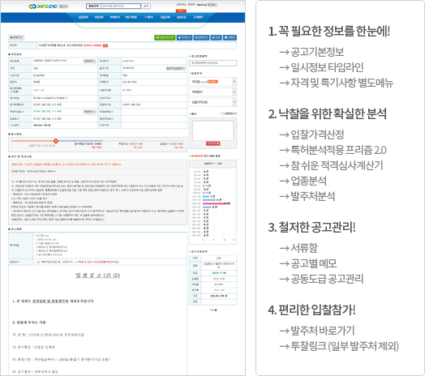This screenshot has height=376, width=425.
Task: Open the search type dropdown in the header
Action: [x=94, y=6]
